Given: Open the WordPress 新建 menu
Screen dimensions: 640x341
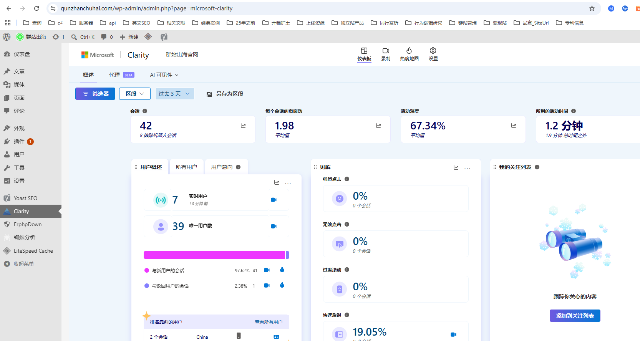Looking at the screenshot, I should click(x=129, y=37).
